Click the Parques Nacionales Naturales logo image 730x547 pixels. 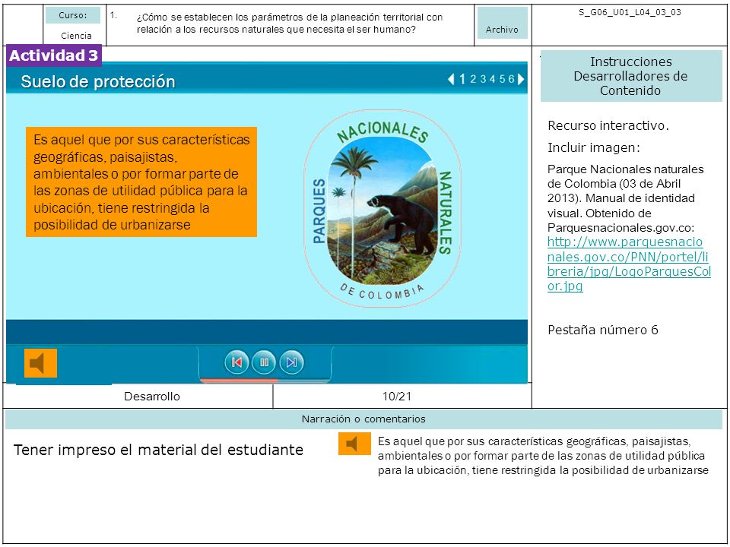(x=382, y=208)
